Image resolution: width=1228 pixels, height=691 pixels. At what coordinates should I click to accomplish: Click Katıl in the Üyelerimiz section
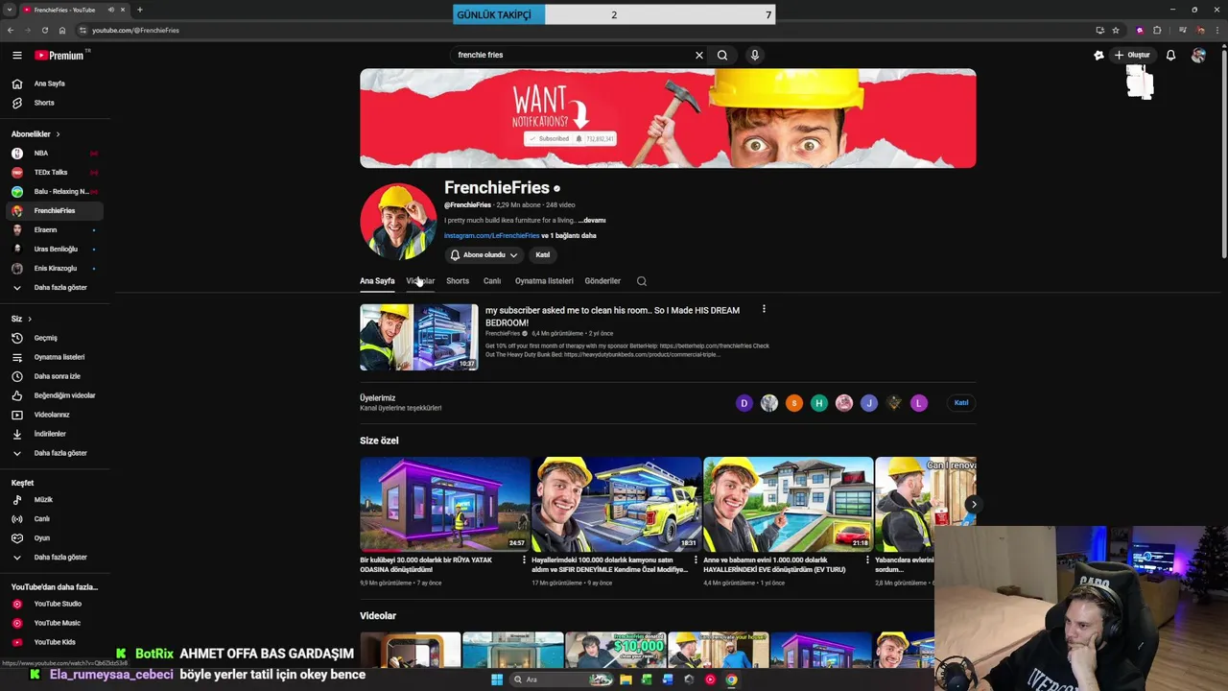pos(961,403)
